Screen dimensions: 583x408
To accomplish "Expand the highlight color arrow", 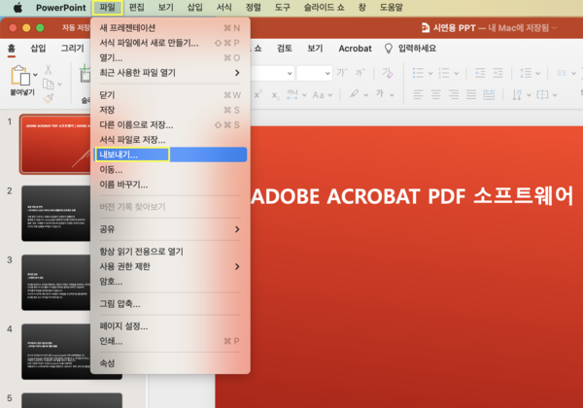I will (x=366, y=95).
